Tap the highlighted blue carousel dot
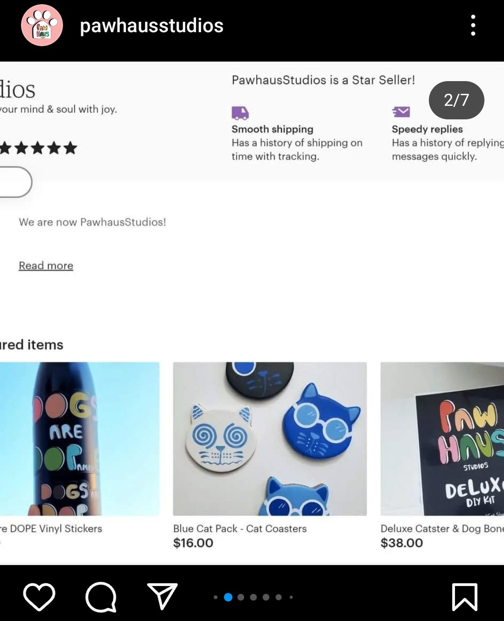 tap(228, 597)
